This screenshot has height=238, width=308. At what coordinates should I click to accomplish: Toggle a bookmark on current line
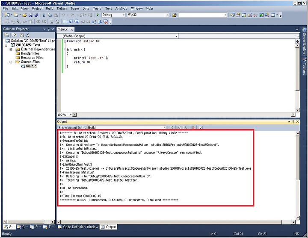65,22
